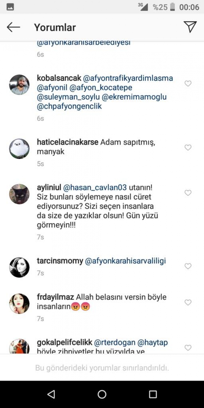Tap the Android back navigation button

pos(51,394)
